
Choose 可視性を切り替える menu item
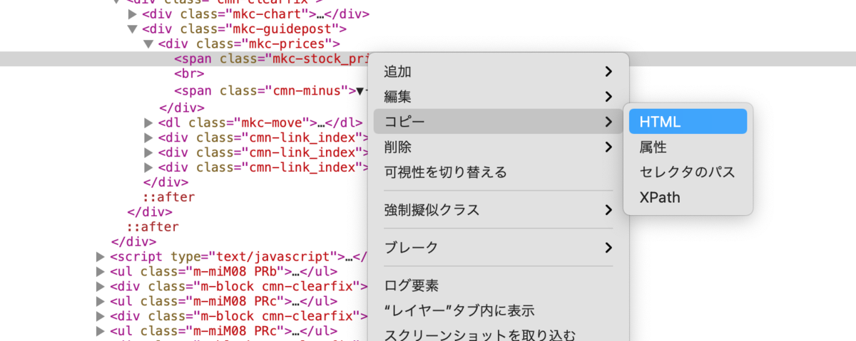coord(498,172)
